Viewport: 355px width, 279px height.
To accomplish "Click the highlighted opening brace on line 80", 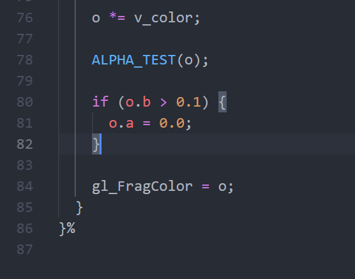I will pyautogui.click(x=222, y=102).
